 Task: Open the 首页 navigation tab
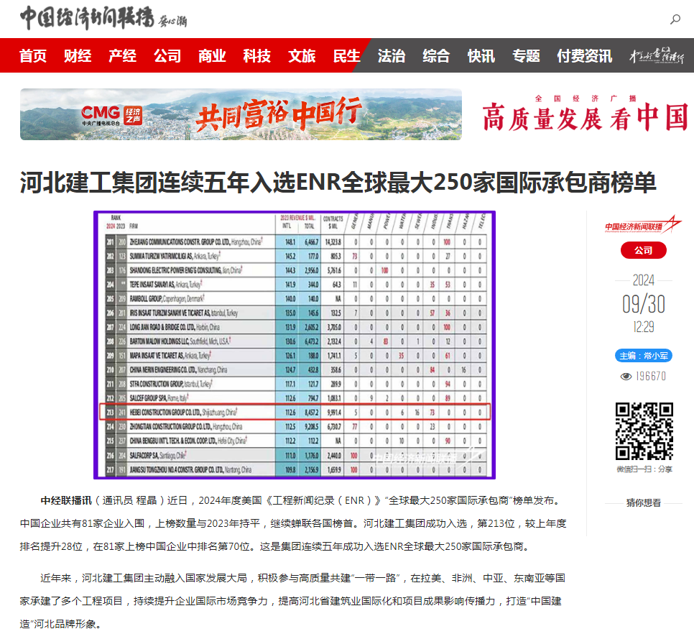(32, 55)
